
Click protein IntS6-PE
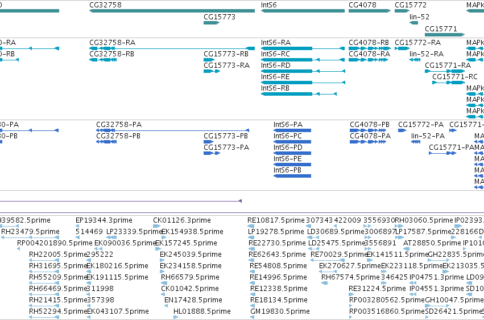click(287, 159)
